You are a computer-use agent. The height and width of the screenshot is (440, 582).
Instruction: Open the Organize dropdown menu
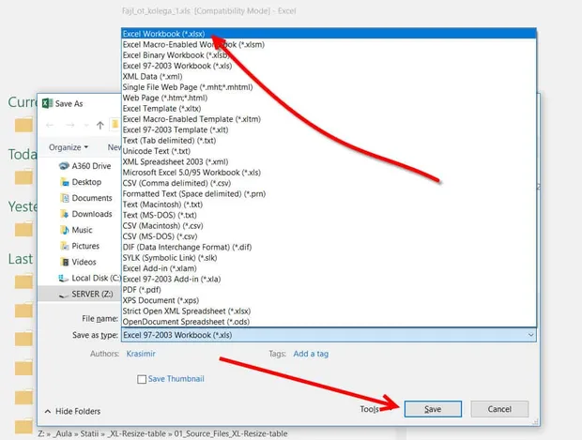pos(69,147)
